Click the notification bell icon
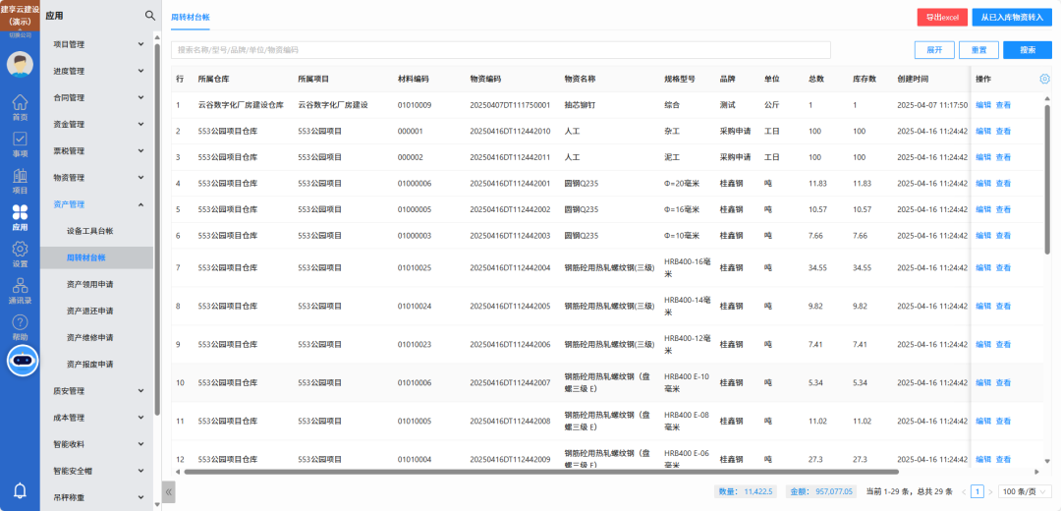 20,490
